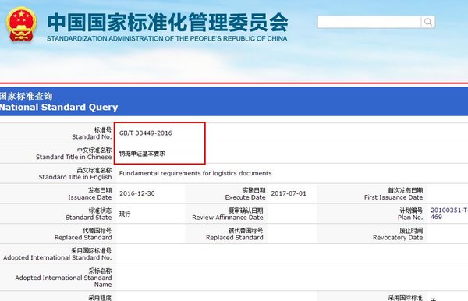This screenshot has height=301, width=468.
Task: Click the Chinese site title banner text
Action: 168,23
